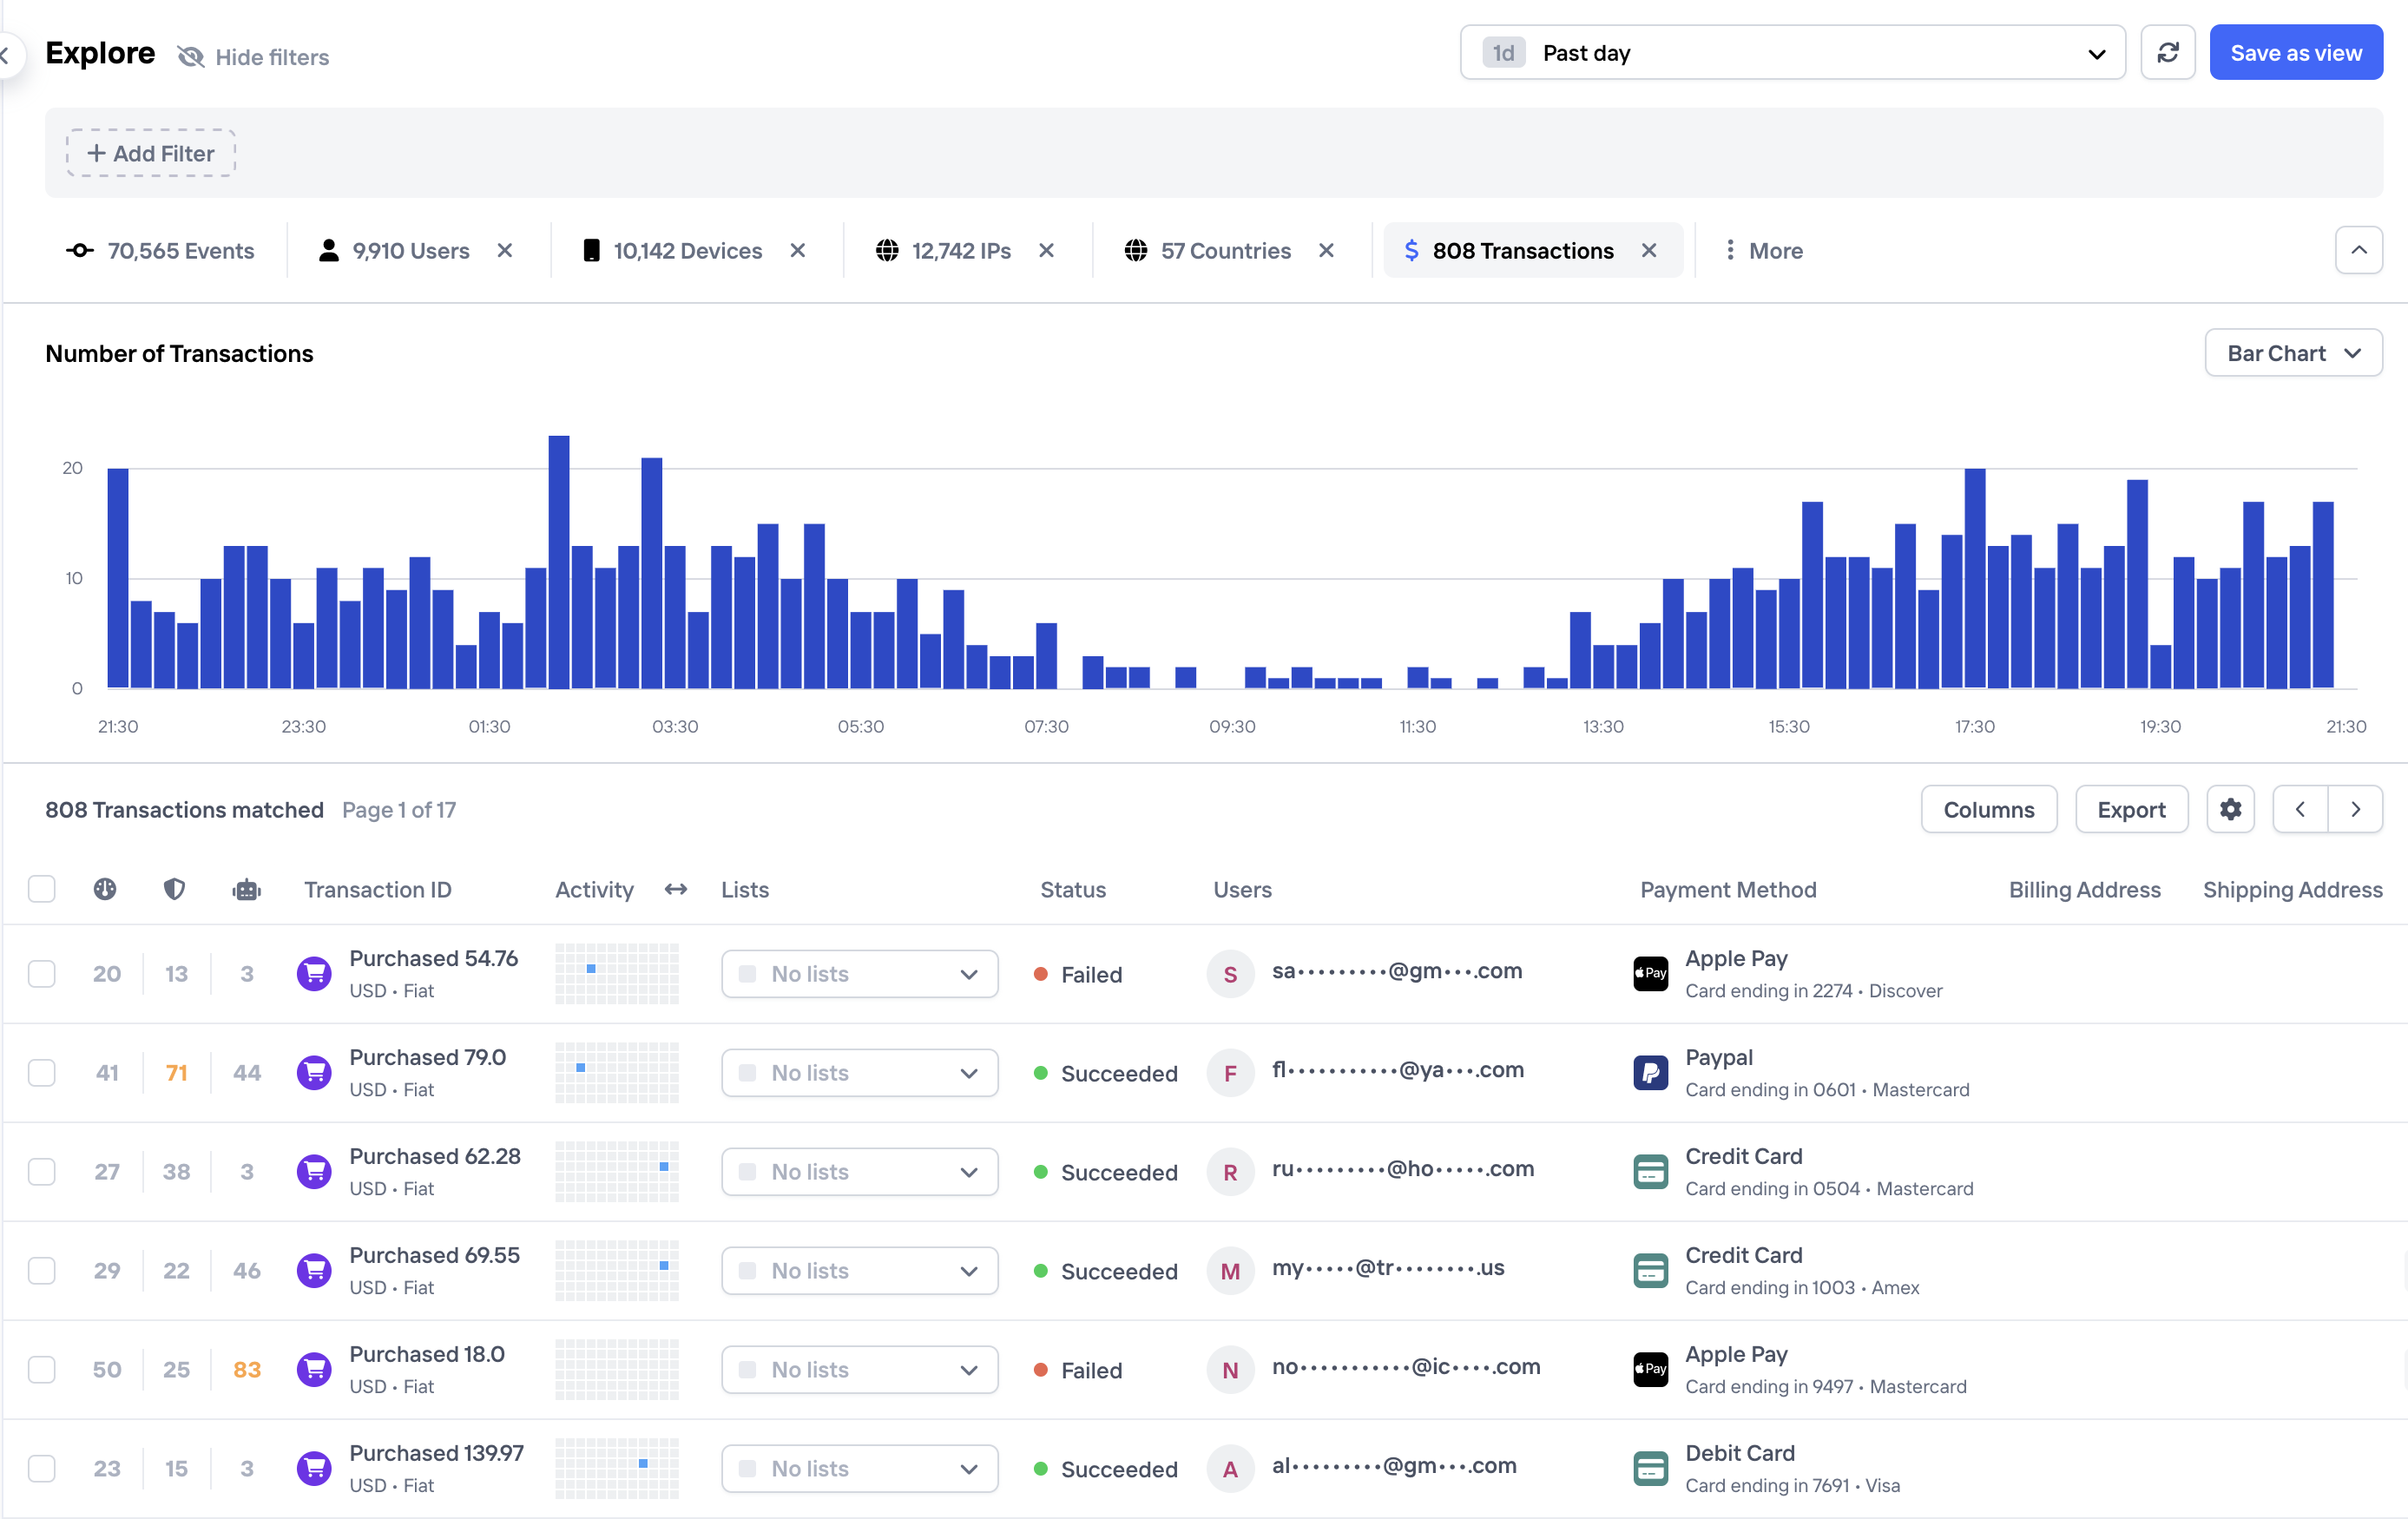Viewport: 2408px width, 1519px height.
Task: Go to next page arrow
Action: (2355, 809)
